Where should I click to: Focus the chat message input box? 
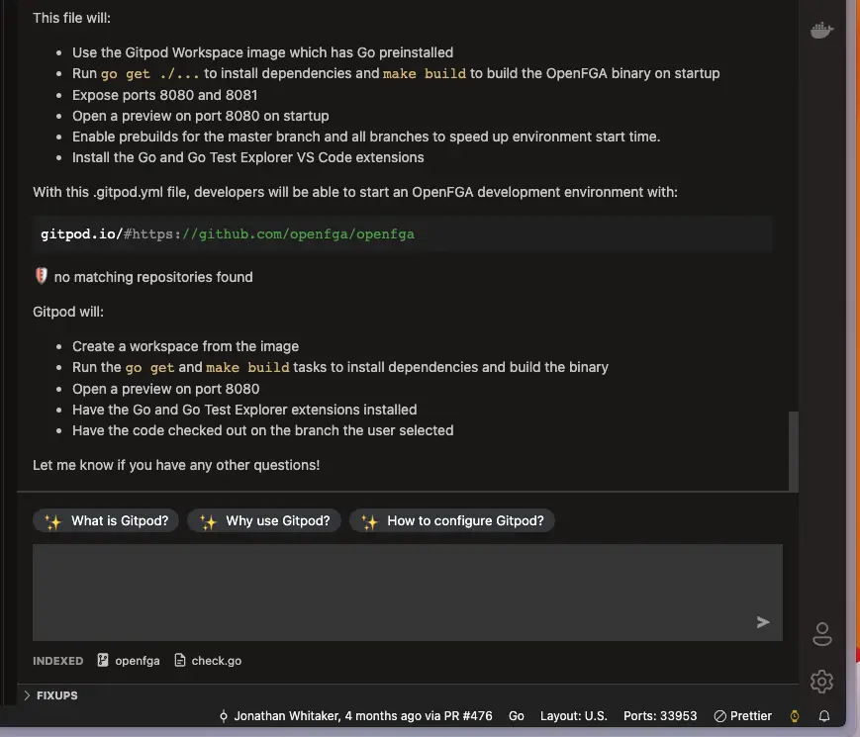(x=408, y=593)
